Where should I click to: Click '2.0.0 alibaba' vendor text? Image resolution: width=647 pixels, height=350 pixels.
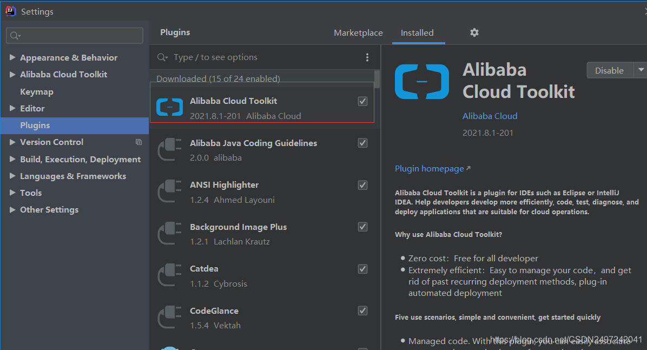(216, 157)
